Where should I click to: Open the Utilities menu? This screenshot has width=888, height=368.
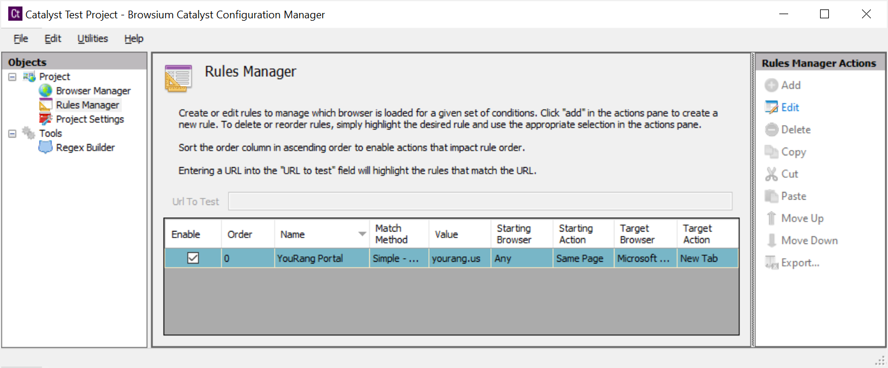[92, 38]
